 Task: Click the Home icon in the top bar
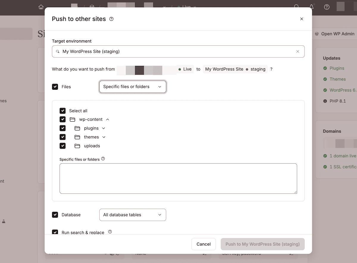(x=41, y=7)
